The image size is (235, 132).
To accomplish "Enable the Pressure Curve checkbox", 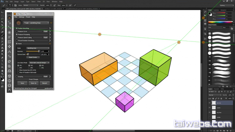I will tap(17, 31).
